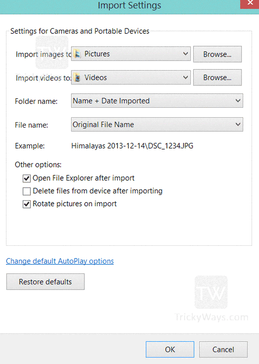Click the Cancel button
Image resolution: width=259 pixels, height=364 pixels.
[223, 350]
